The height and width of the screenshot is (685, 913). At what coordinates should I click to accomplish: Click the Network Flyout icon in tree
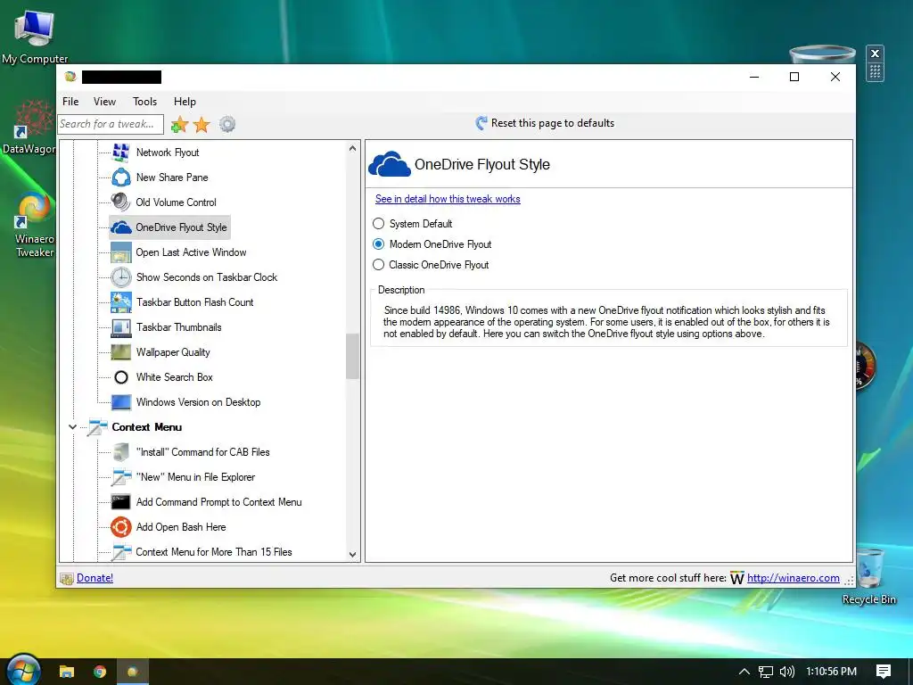click(x=121, y=152)
